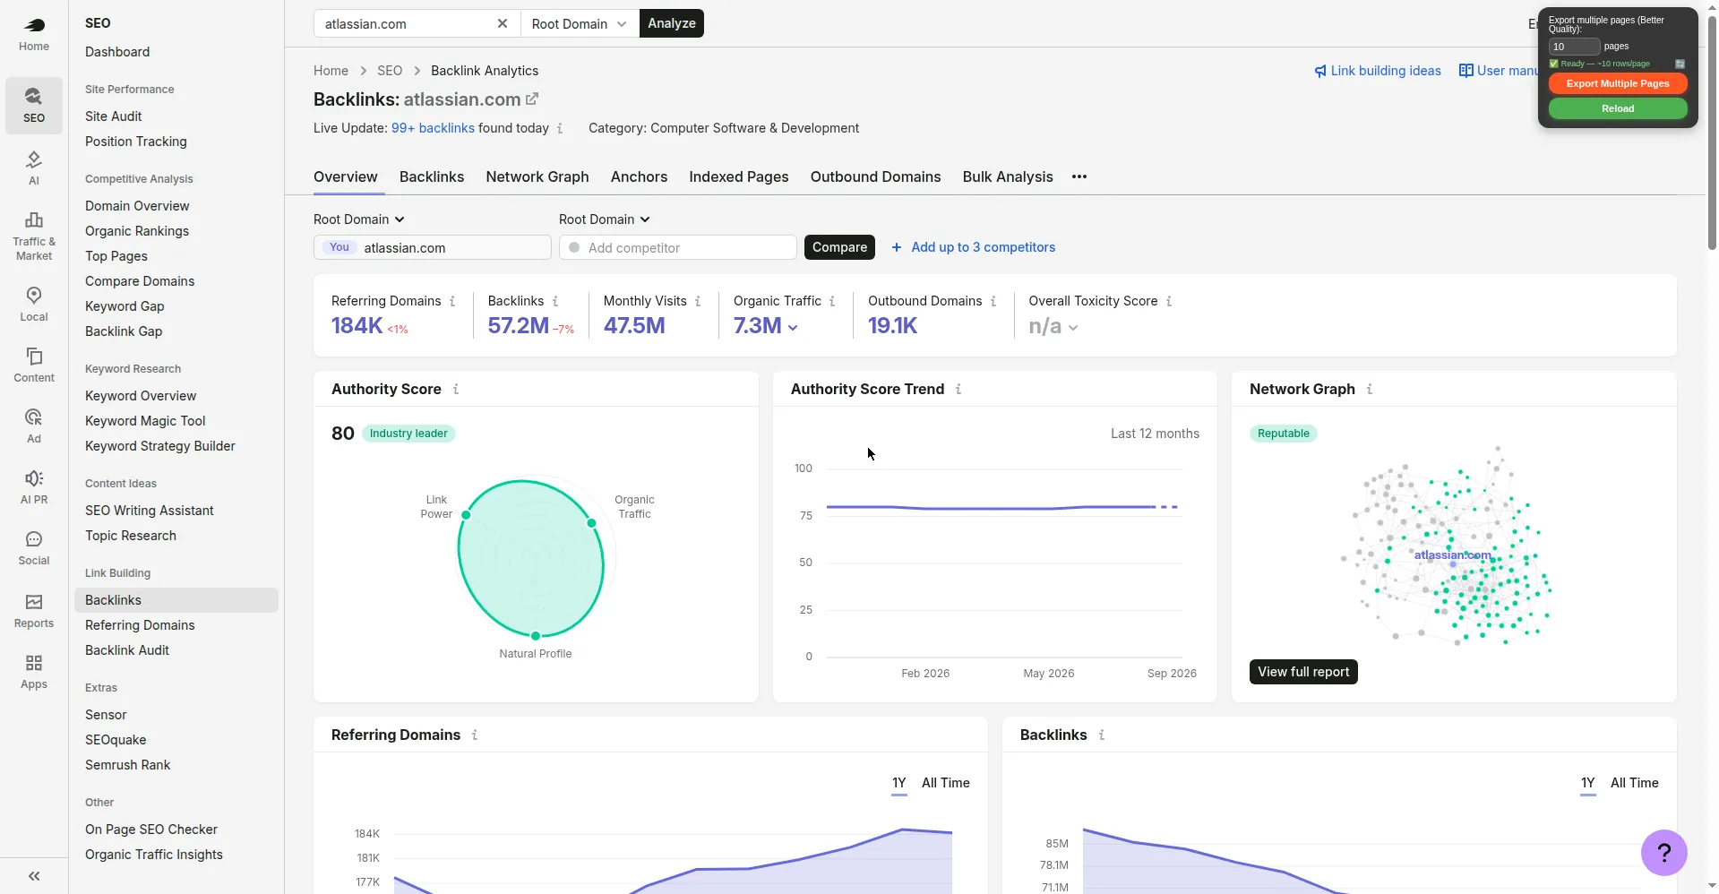Open the purple help question-mark button

tap(1663, 852)
